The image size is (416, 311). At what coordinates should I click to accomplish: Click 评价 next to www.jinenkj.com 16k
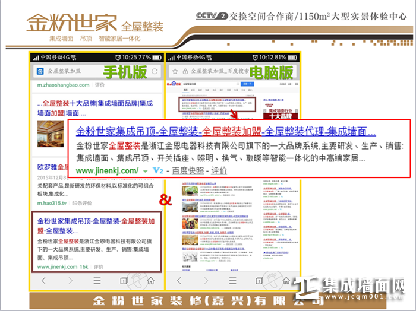(x=98, y=266)
